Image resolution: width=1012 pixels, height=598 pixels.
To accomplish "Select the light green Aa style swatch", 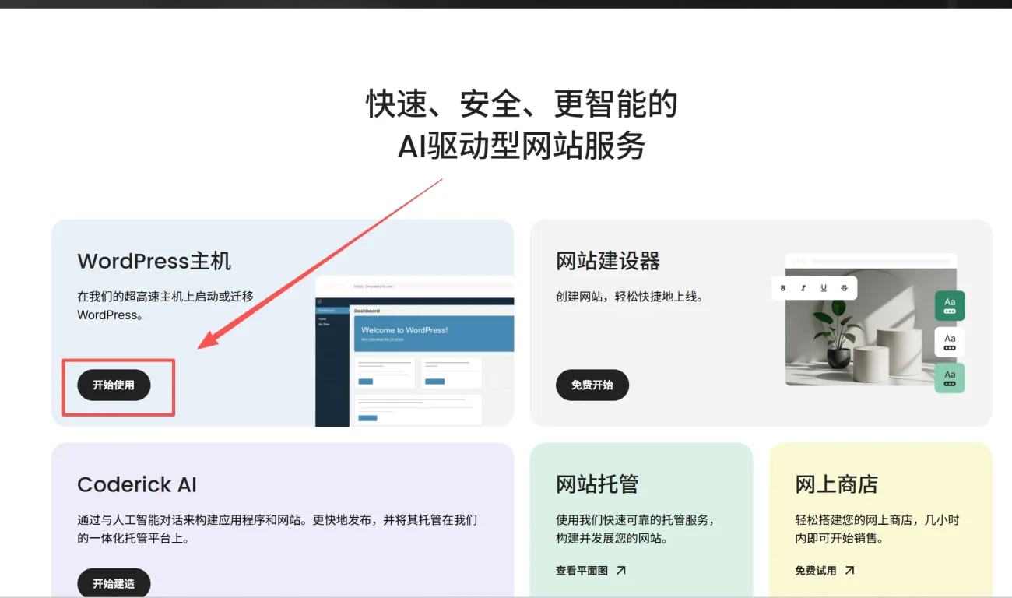I will (x=950, y=378).
